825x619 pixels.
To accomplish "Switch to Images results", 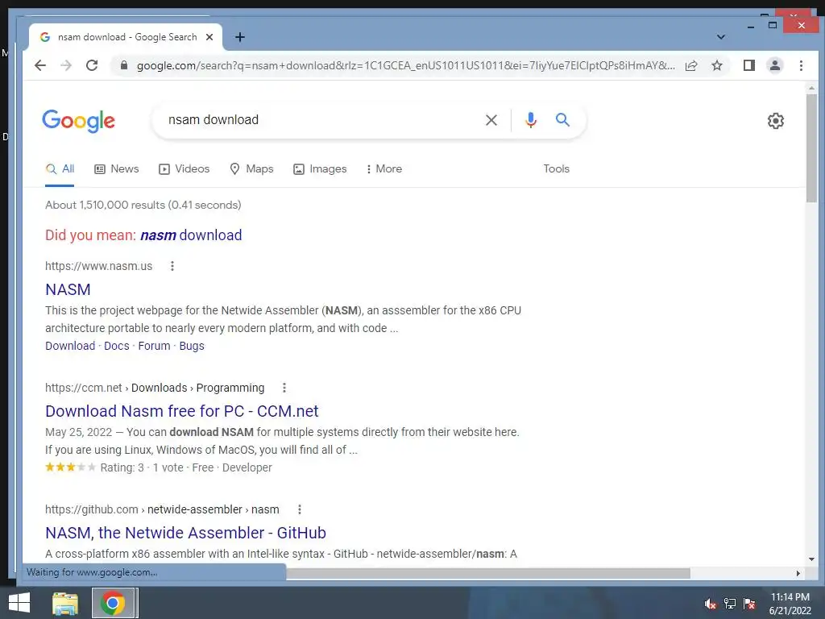I will pyautogui.click(x=320, y=169).
